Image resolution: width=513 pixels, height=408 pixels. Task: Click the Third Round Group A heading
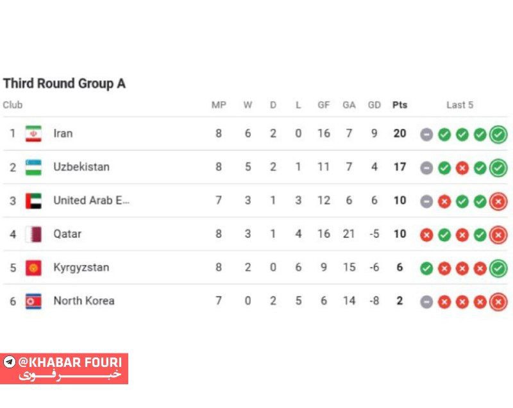pos(64,83)
